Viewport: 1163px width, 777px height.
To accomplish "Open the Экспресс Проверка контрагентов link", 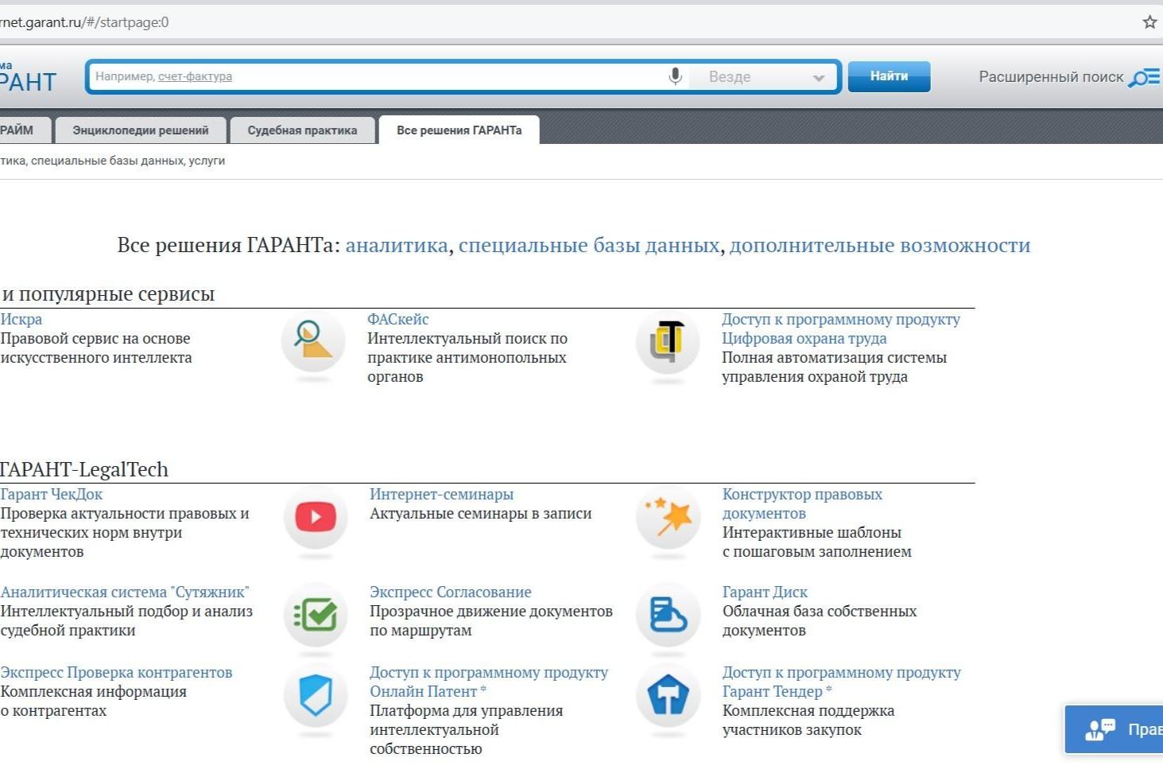I will point(117,672).
